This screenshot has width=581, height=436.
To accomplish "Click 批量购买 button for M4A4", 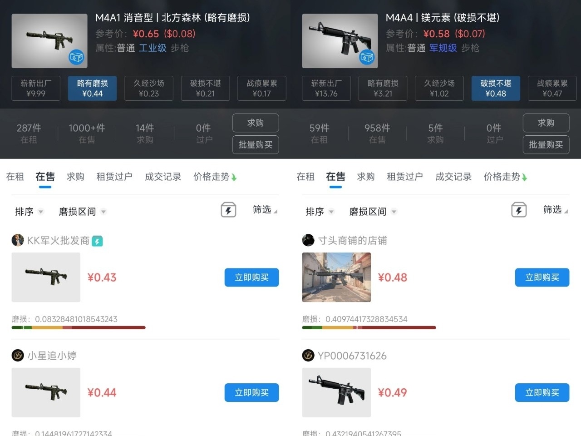I will (546, 145).
